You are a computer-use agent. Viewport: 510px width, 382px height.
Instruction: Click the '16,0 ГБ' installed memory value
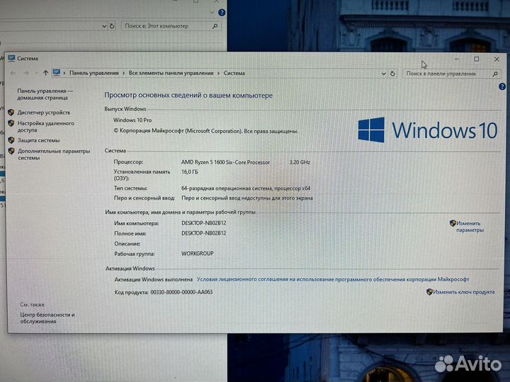point(189,172)
